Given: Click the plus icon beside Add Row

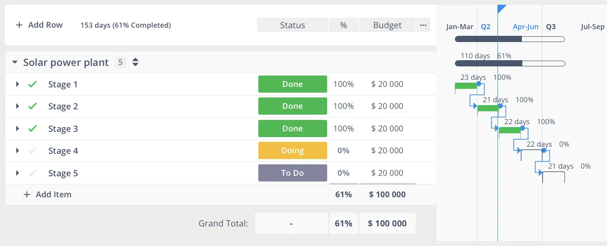Looking at the screenshot, I should (x=19, y=25).
